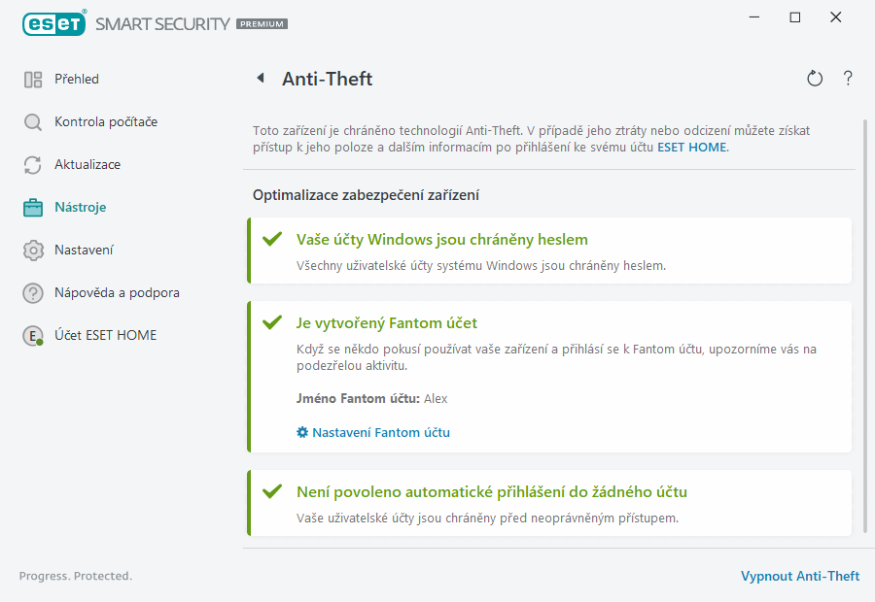Click checkmark on Windows accounts password card

(x=272, y=239)
